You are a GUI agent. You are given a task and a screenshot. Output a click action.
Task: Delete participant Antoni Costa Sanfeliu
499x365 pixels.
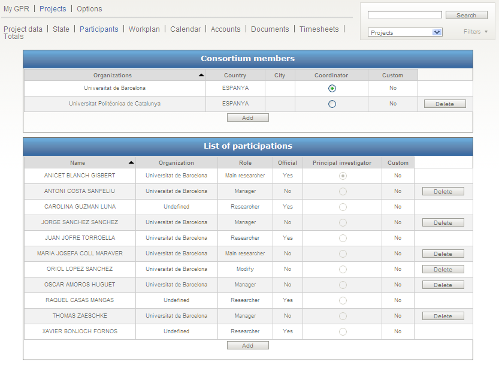[x=443, y=192]
